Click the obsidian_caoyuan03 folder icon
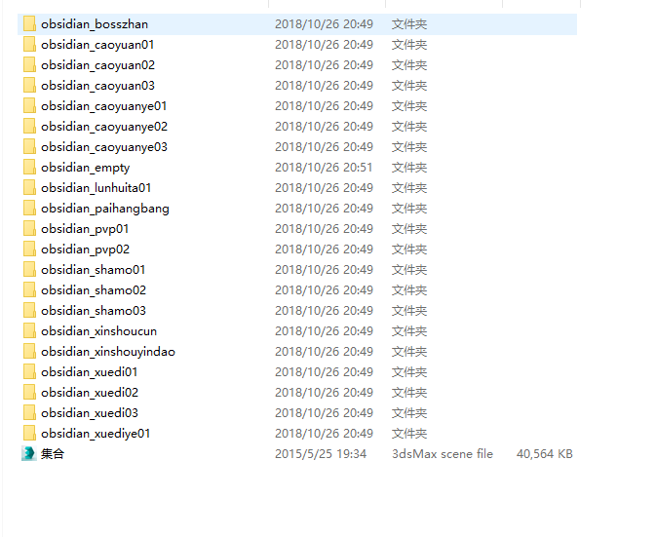 click(x=29, y=86)
